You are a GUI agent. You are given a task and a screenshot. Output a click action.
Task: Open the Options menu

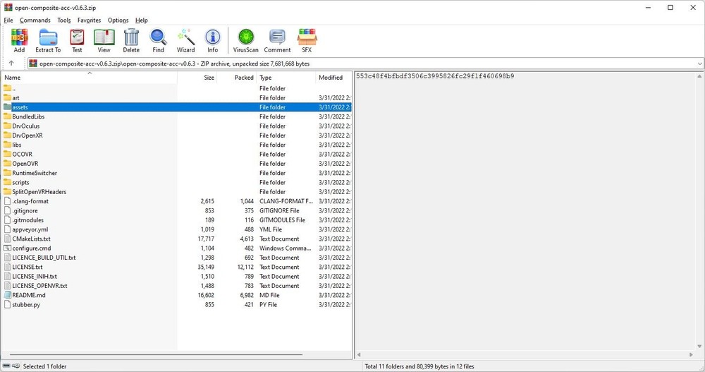pyautogui.click(x=118, y=20)
